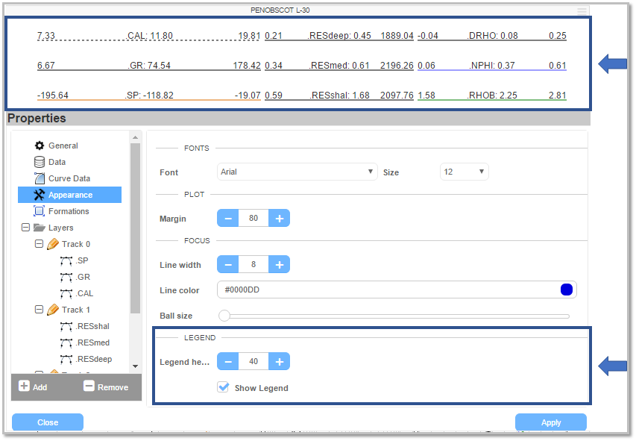Image resolution: width=636 pixels, height=441 pixels.
Task: Click the minus icon beside Remove
Action: [89, 386]
